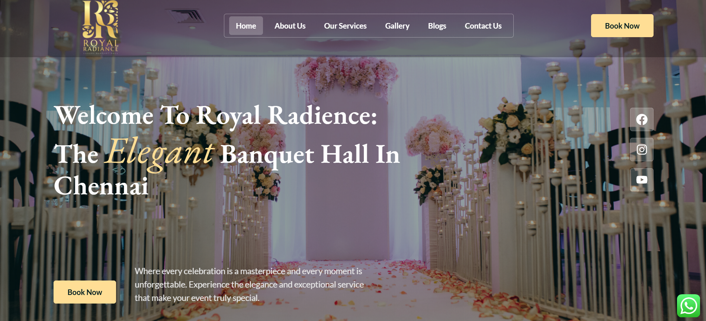The width and height of the screenshot is (706, 321).
Task: Click the word 'Chennai' in the headline
Action: coord(101,186)
